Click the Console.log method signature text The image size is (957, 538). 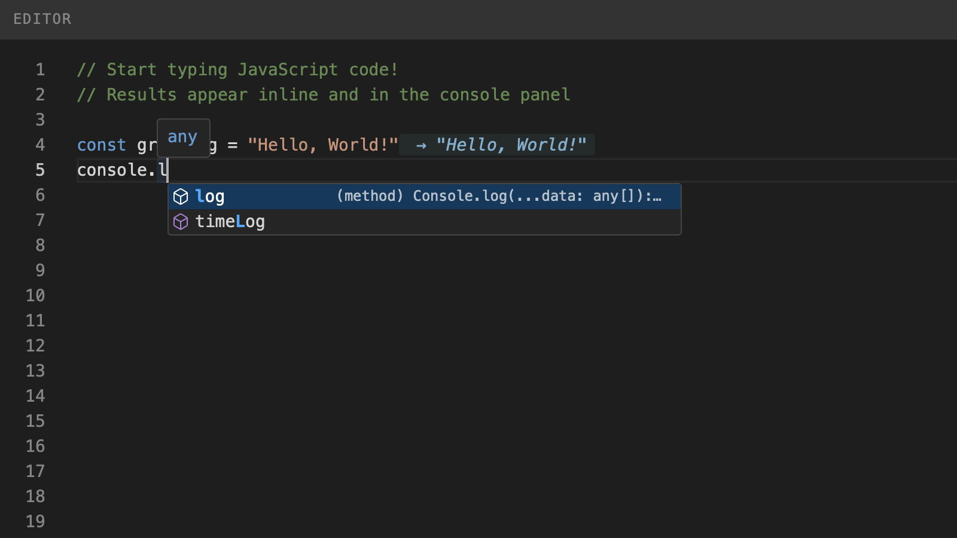[498, 196]
